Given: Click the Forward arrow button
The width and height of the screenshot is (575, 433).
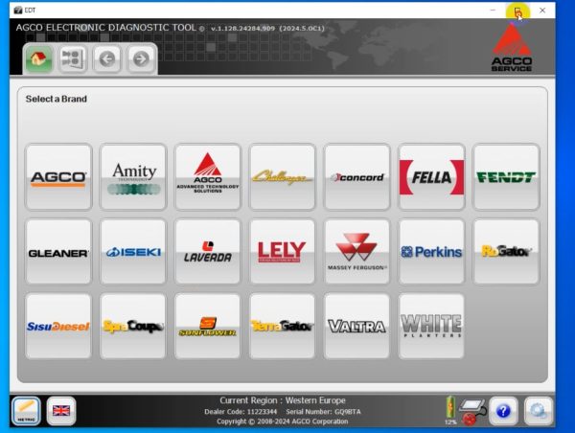Looking at the screenshot, I should coord(141,58).
